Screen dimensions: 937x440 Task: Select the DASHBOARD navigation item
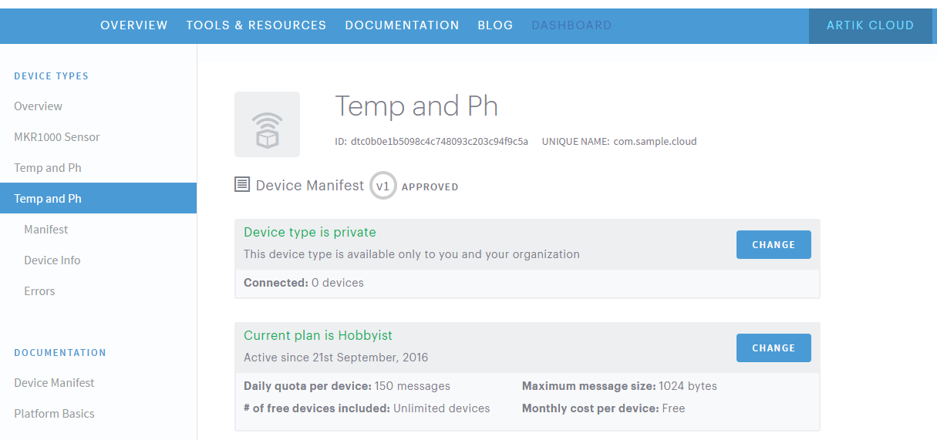coord(571,25)
